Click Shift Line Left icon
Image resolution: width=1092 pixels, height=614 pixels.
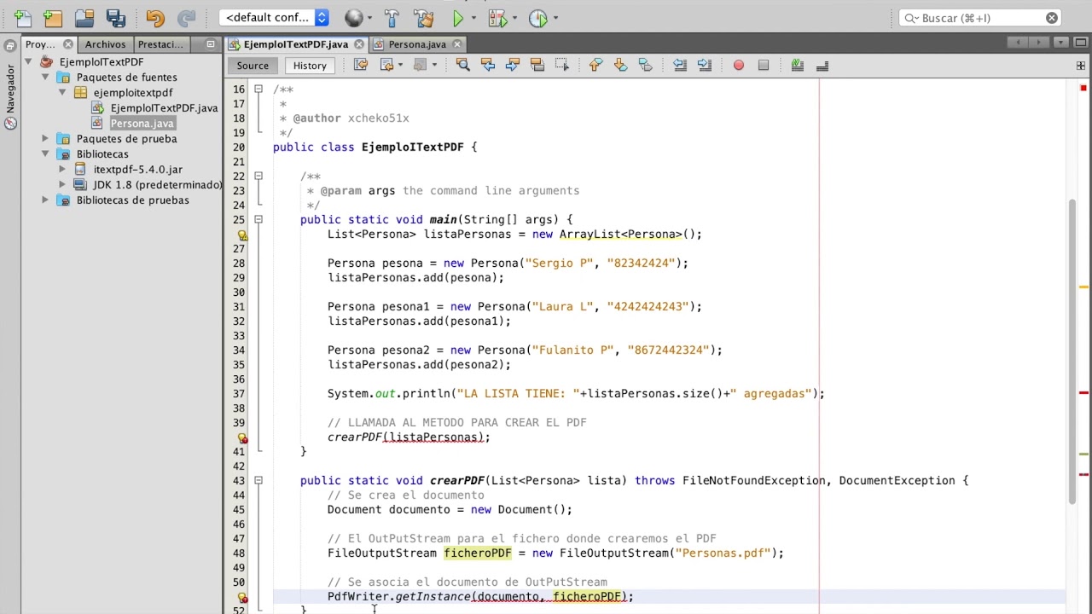pos(679,65)
